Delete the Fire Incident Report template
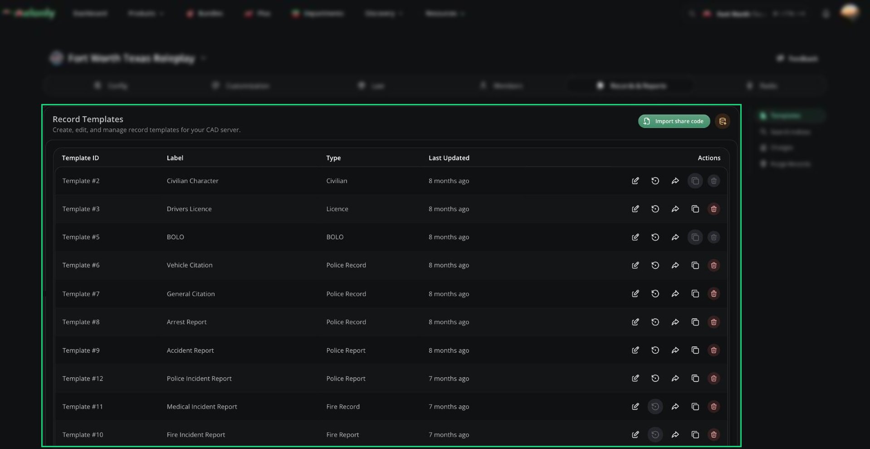870x449 pixels. tap(714, 434)
